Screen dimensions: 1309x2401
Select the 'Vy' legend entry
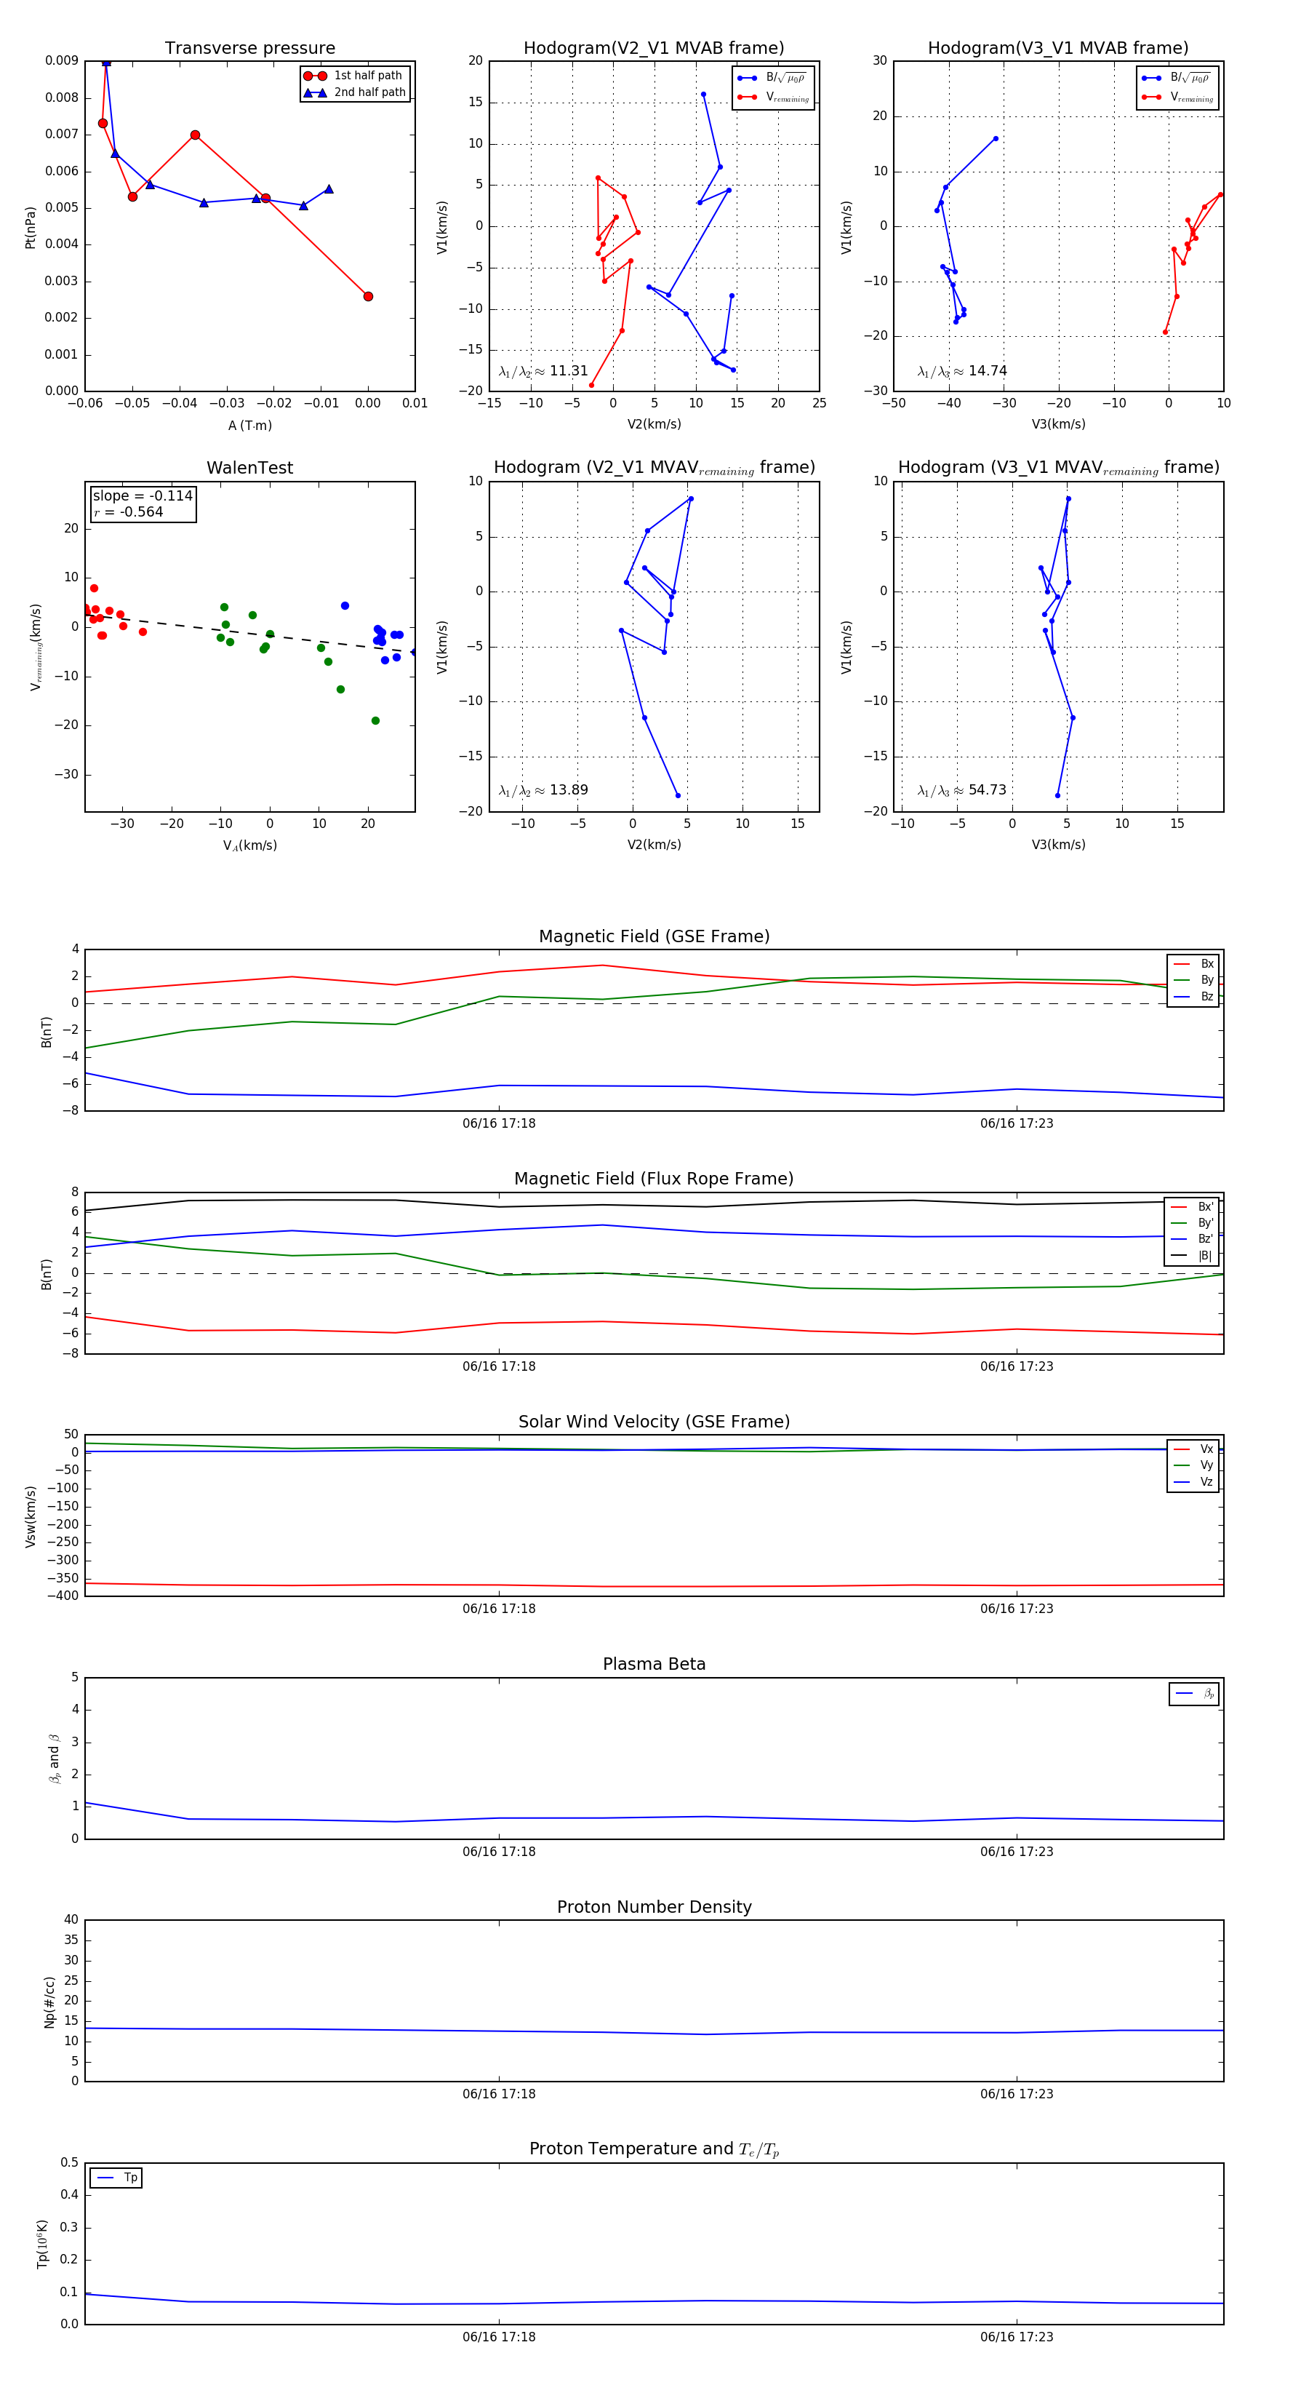(x=1193, y=1465)
